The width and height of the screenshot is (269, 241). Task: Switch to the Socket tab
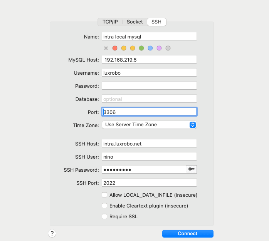pyautogui.click(x=135, y=22)
